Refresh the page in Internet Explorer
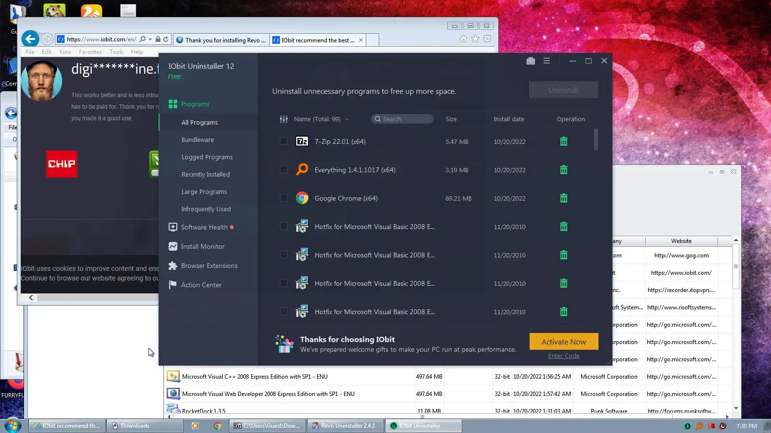The image size is (771, 433). point(166,39)
